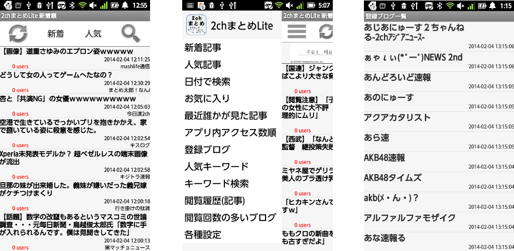Open blog あな速報る
This screenshot has width=514, height=251.
click(439, 242)
